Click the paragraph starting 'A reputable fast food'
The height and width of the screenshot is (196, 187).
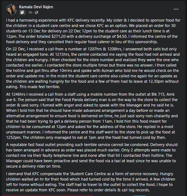pos(92,155)
